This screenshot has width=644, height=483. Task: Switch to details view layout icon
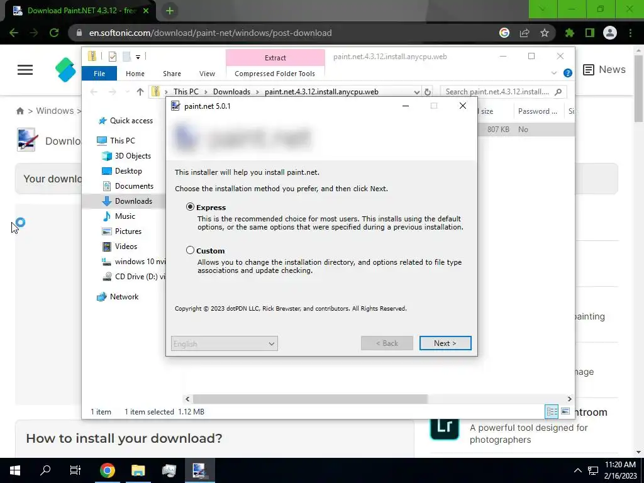[x=552, y=411]
